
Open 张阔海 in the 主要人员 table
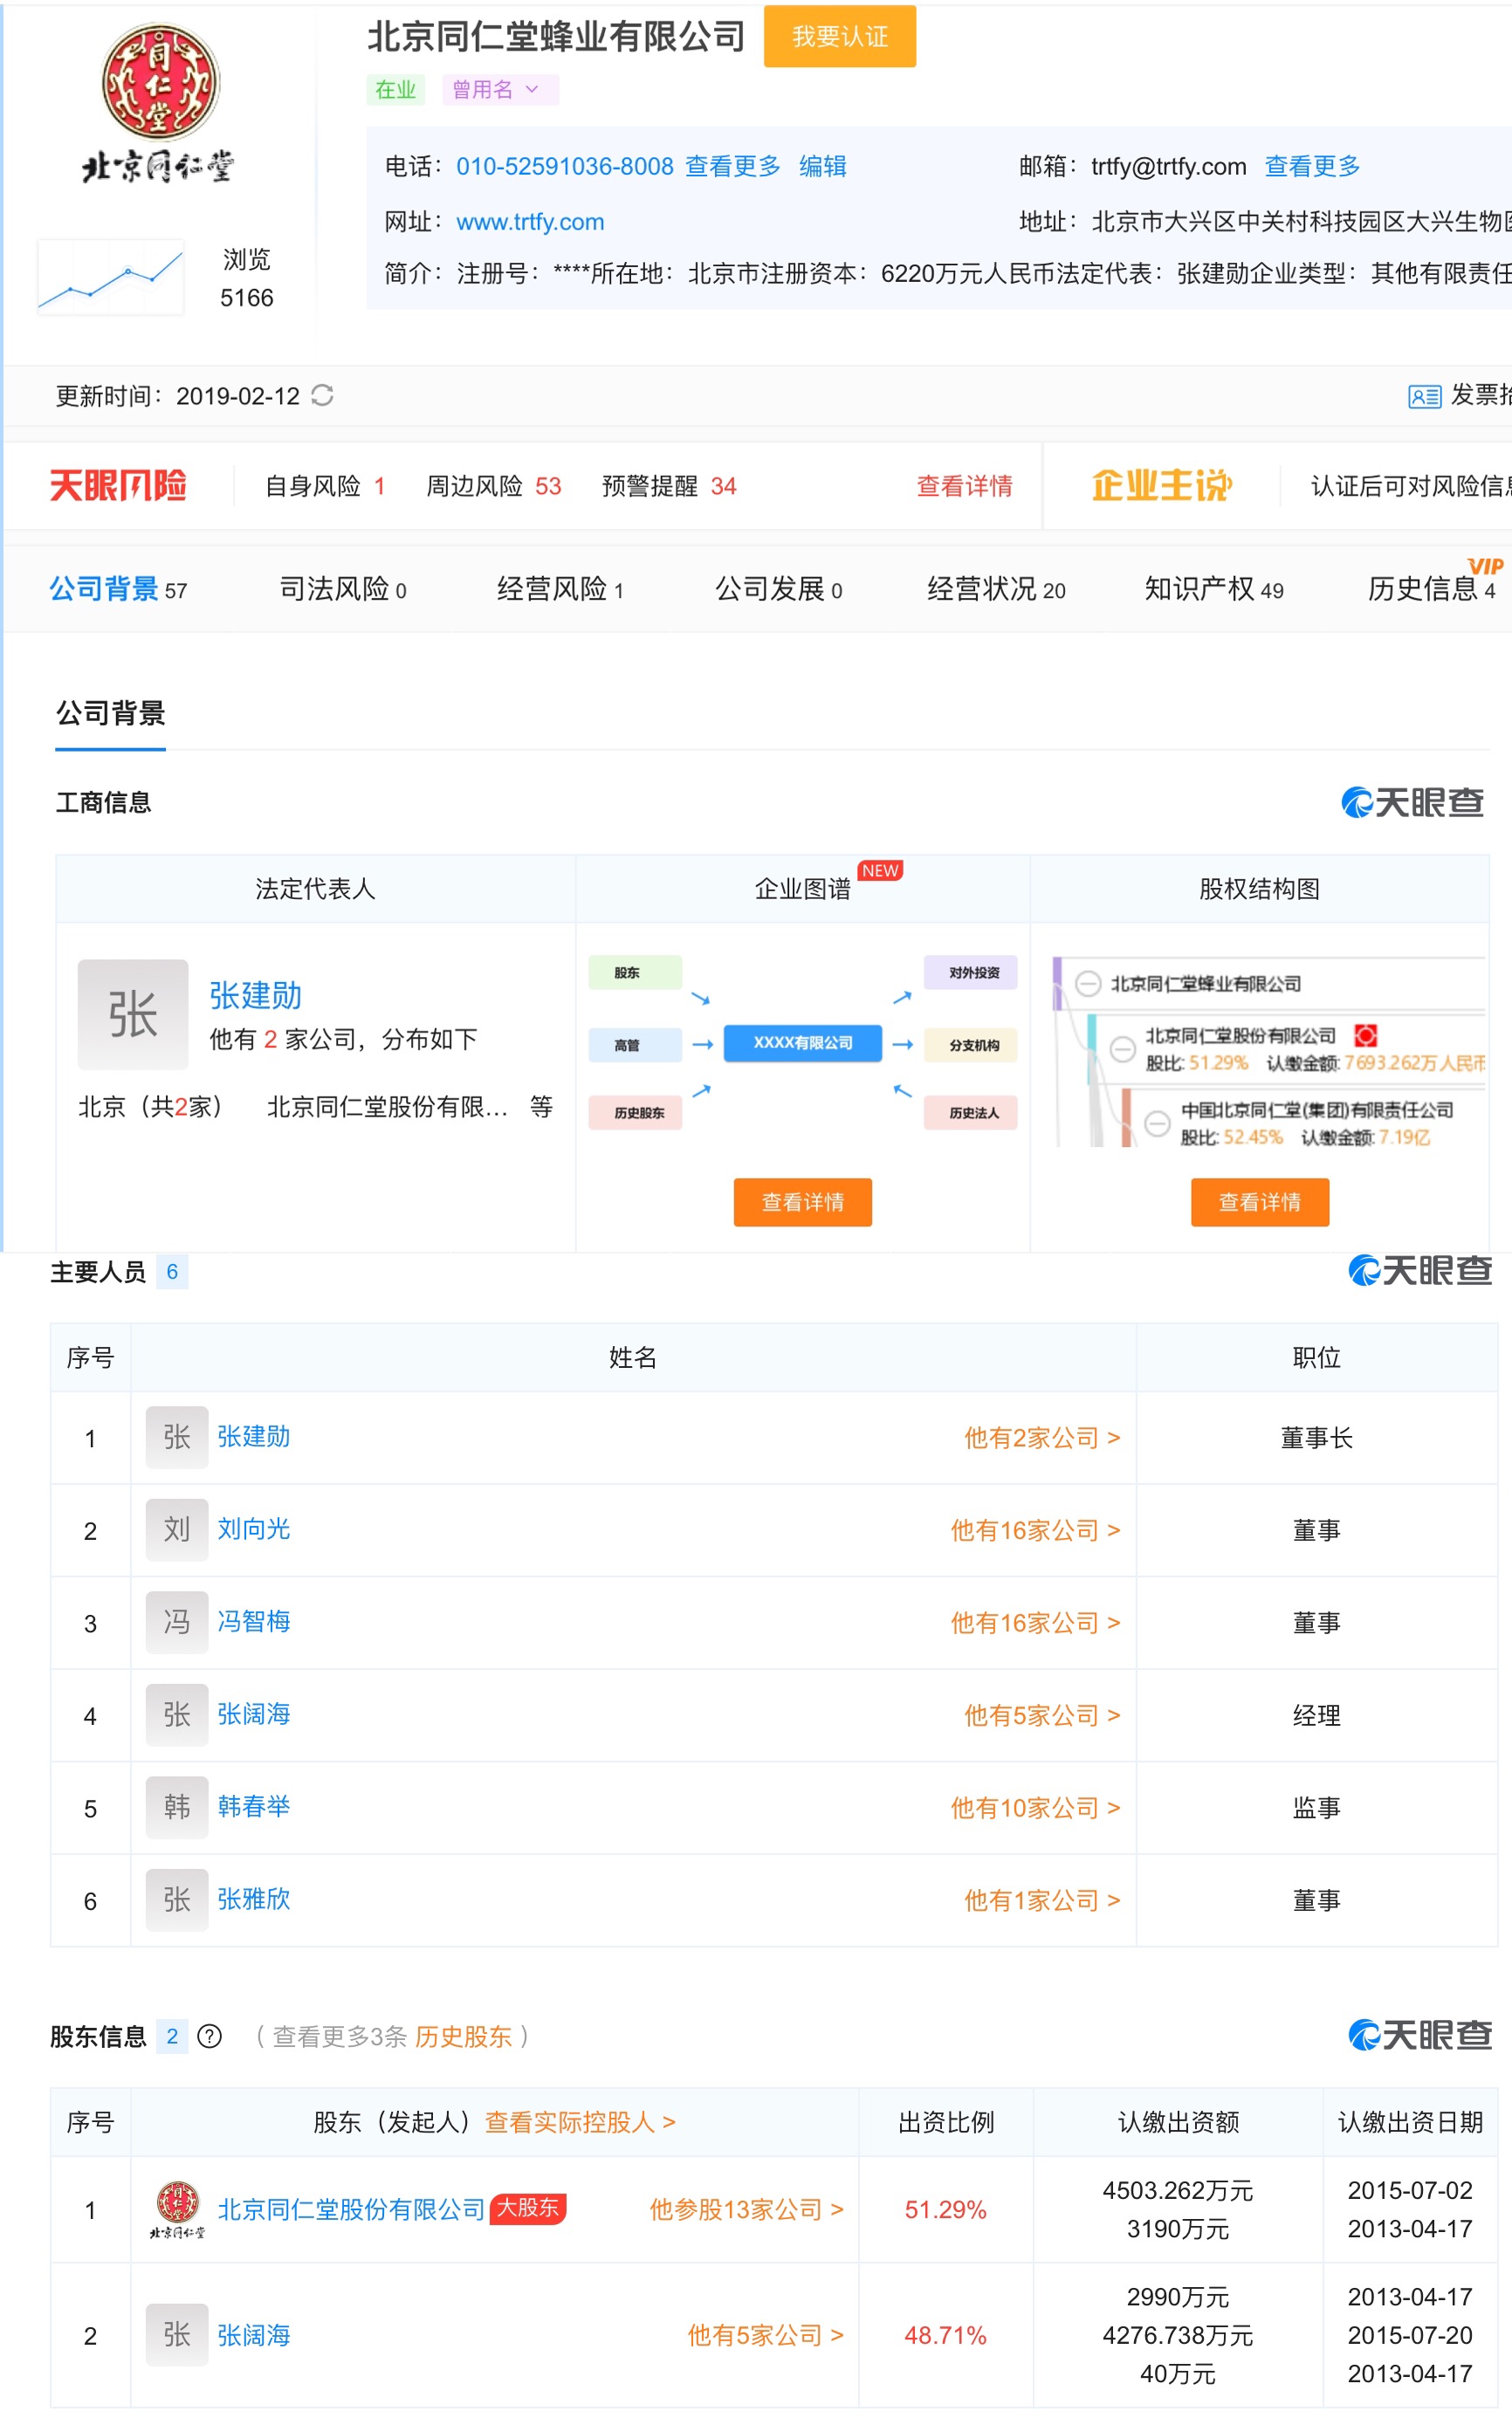coord(254,1714)
